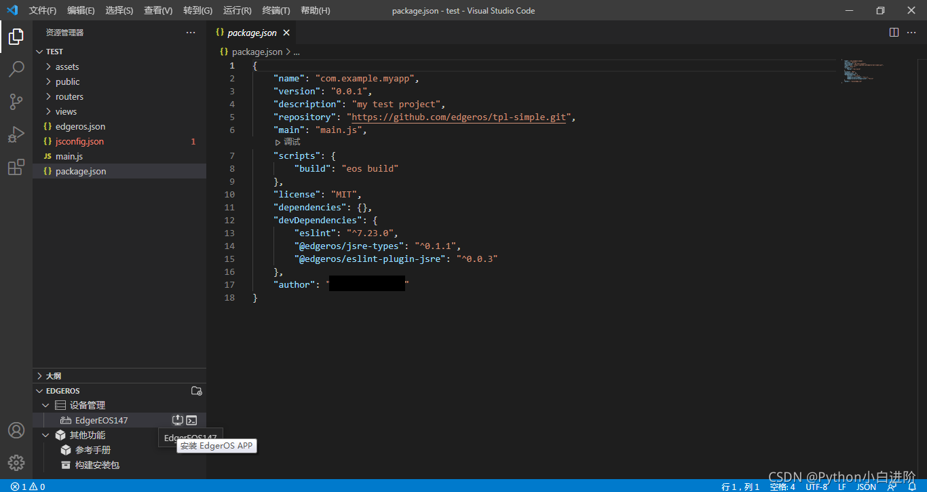Expand the public folder

tap(119, 81)
